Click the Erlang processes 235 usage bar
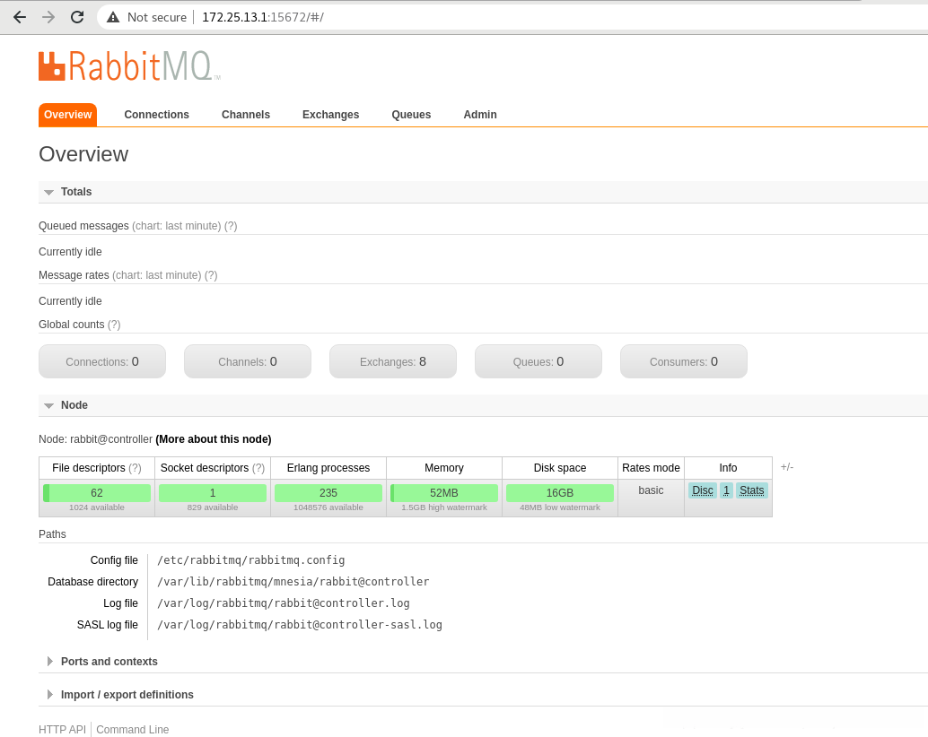Screen dimensions: 928x737 point(328,493)
